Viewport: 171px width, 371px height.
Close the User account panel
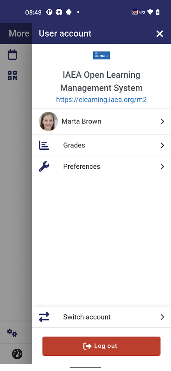160,34
